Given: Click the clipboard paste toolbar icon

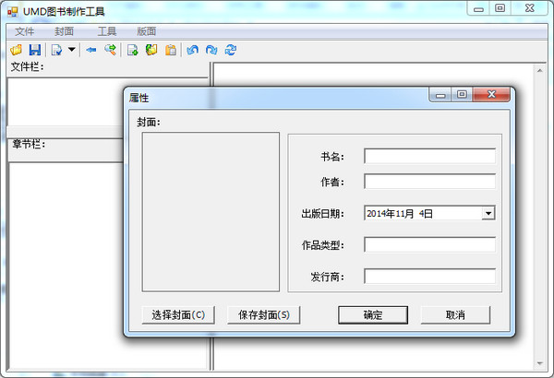Looking at the screenshot, I should click(171, 50).
